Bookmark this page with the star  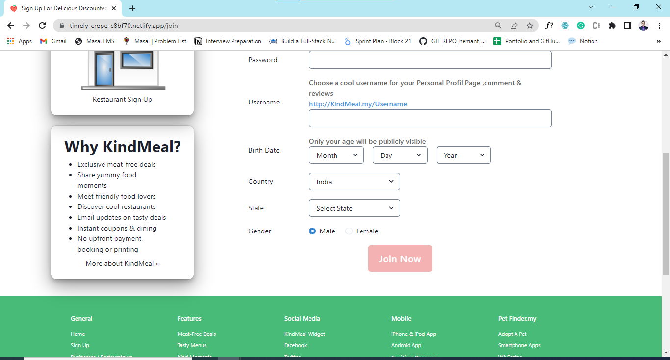pyautogui.click(x=529, y=26)
